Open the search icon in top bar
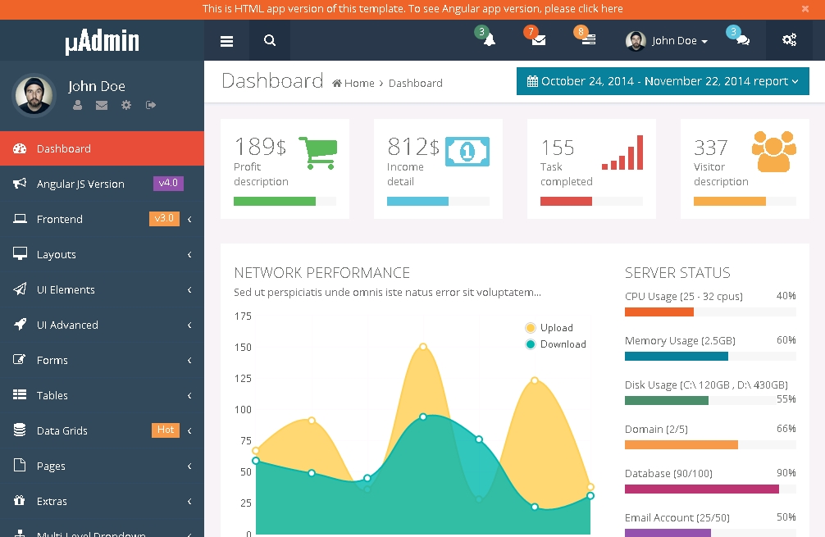The width and height of the screenshot is (825, 537). coord(270,41)
